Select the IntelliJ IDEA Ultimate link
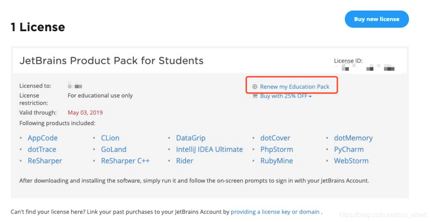 pyautogui.click(x=210, y=149)
